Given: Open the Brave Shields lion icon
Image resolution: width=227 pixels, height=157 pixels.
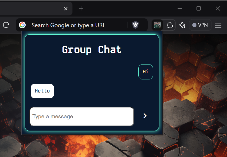Looking at the screenshot, I should [135, 25].
